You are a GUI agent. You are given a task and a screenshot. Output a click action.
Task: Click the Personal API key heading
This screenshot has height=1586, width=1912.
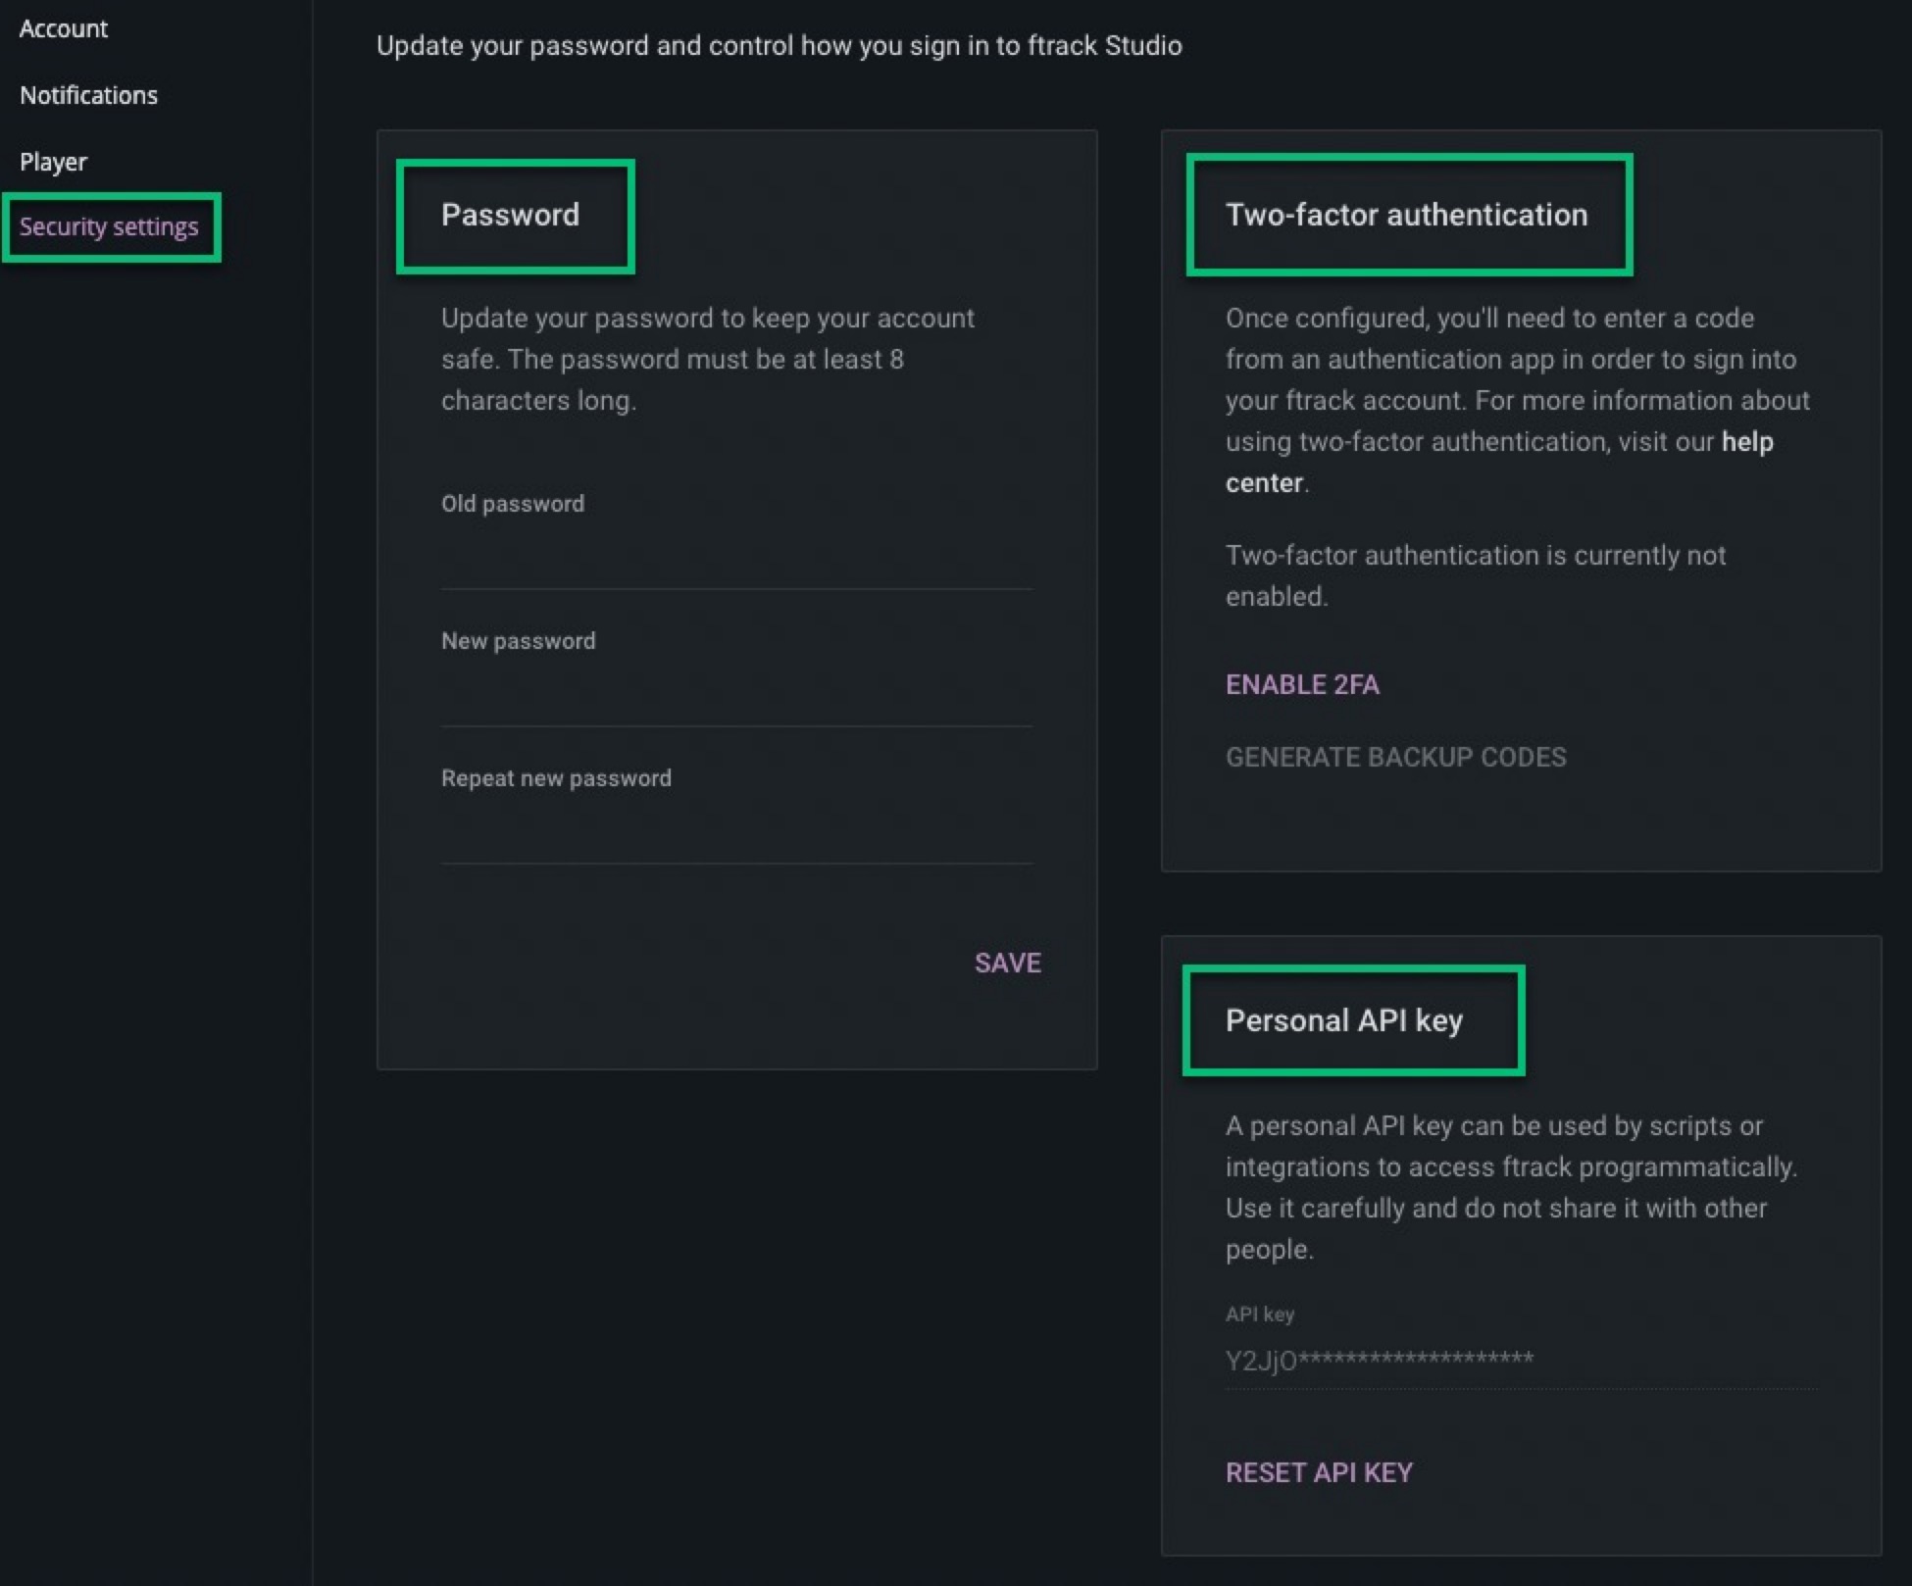click(x=1343, y=1020)
